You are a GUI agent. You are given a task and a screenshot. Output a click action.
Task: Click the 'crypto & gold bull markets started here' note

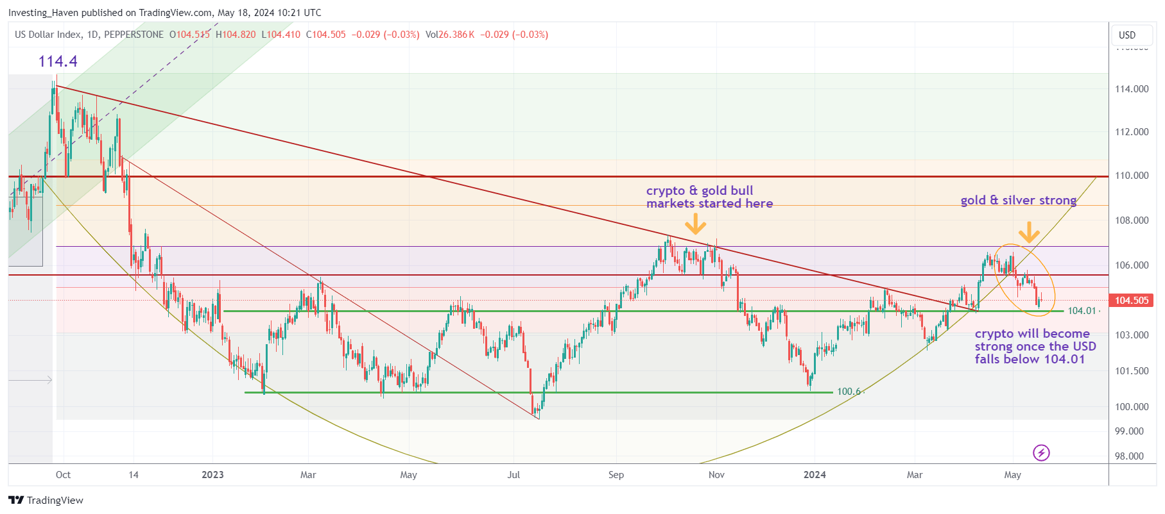point(709,197)
